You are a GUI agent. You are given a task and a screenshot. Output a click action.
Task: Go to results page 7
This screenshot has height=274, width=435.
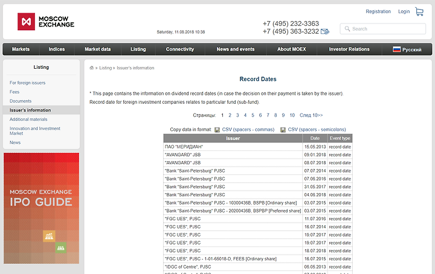pyautogui.click(x=268, y=115)
